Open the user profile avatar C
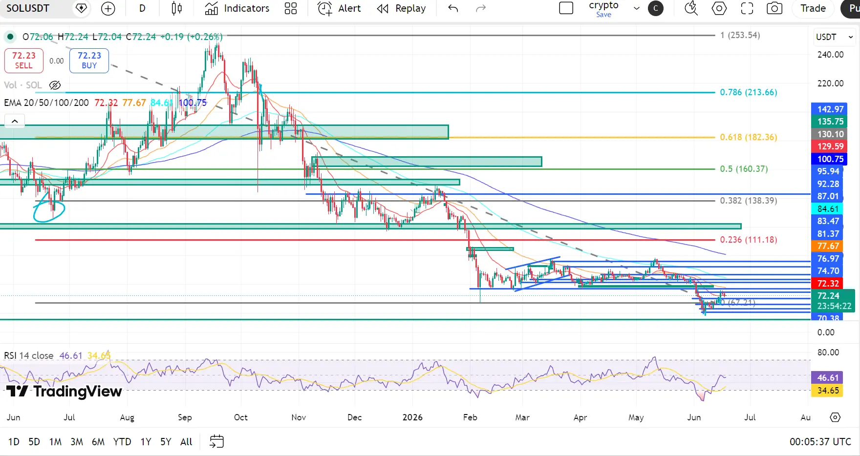The width and height of the screenshot is (860, 456). [x=656, y=8]
